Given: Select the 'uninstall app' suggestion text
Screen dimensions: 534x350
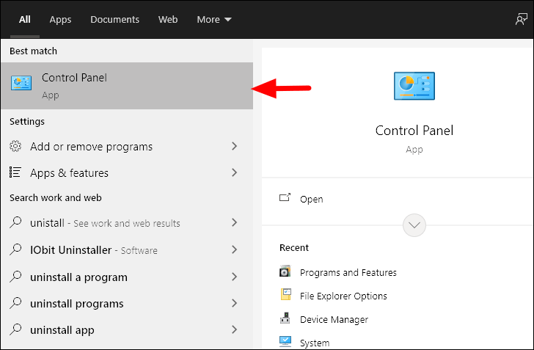Looking at the screenshot, I should (62, 330).
